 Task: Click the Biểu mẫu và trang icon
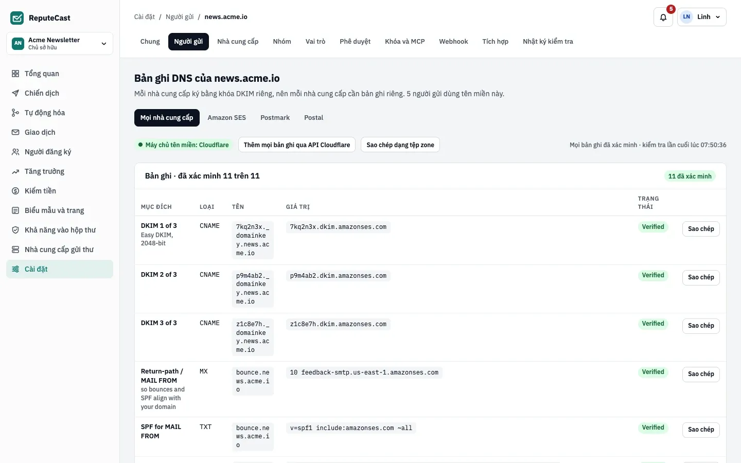point(15,210)
